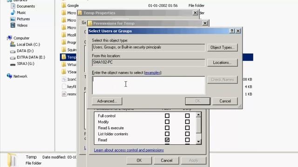Select the keyfile file icon

pyautogui.click(x=64, y=87)
